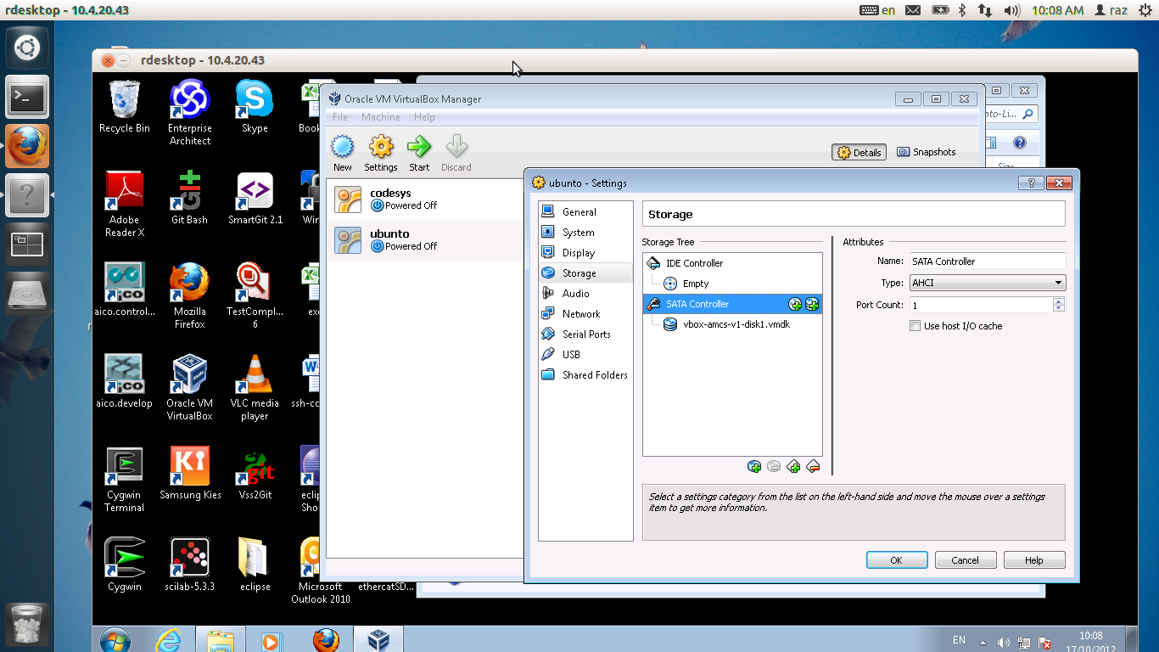Screen dimensions: 1159x652
Task: Click the Discard toolbar icon
Action: [456, 153]
